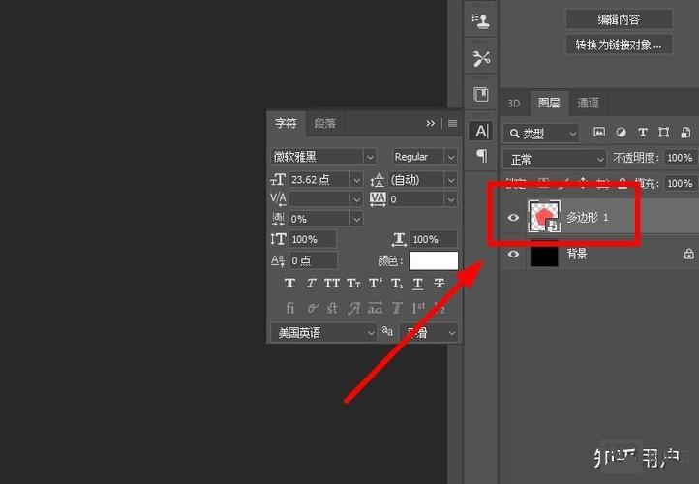Toggle Subscript text style
The height and width of the screenshot is (484, 699).
397,284
